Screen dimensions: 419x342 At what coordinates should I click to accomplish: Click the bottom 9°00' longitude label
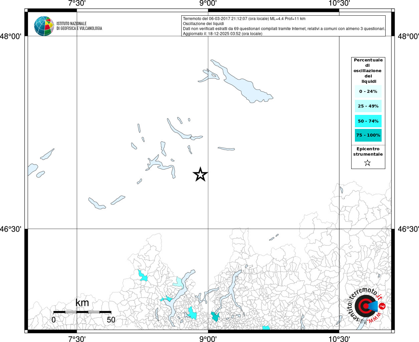[x=208, y=339]
